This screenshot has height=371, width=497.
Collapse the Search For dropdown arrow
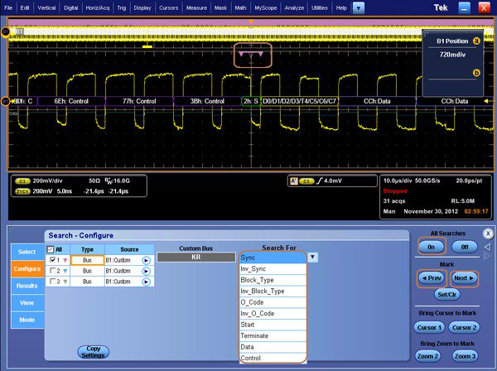click(312, 258)
